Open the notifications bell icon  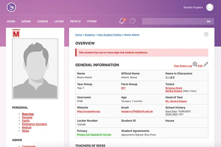(122, 21)
